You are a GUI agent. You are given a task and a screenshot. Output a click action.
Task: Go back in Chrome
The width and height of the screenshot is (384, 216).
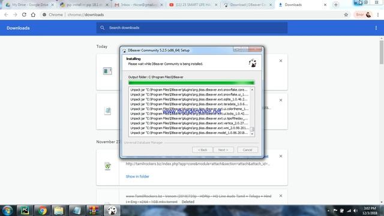pyautogui.click(x=6, y=14)
